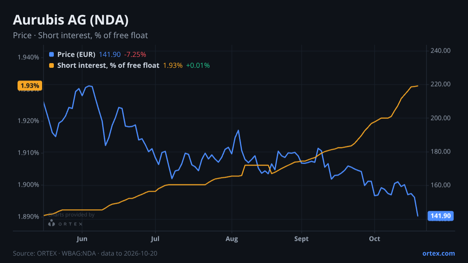Screen dimensions: 468x263
Task: Click the 1.920% left axis label
Action: 28,121
